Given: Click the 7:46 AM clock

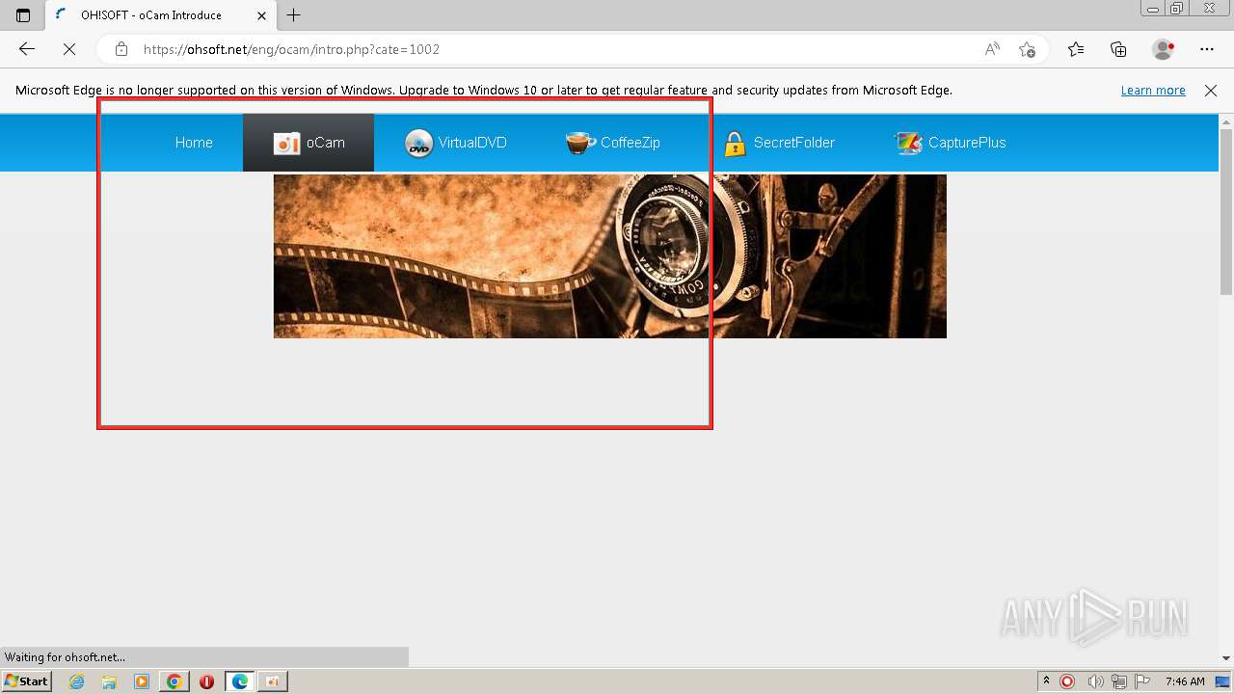Looking at the screenshot, I should point(1185,681).
